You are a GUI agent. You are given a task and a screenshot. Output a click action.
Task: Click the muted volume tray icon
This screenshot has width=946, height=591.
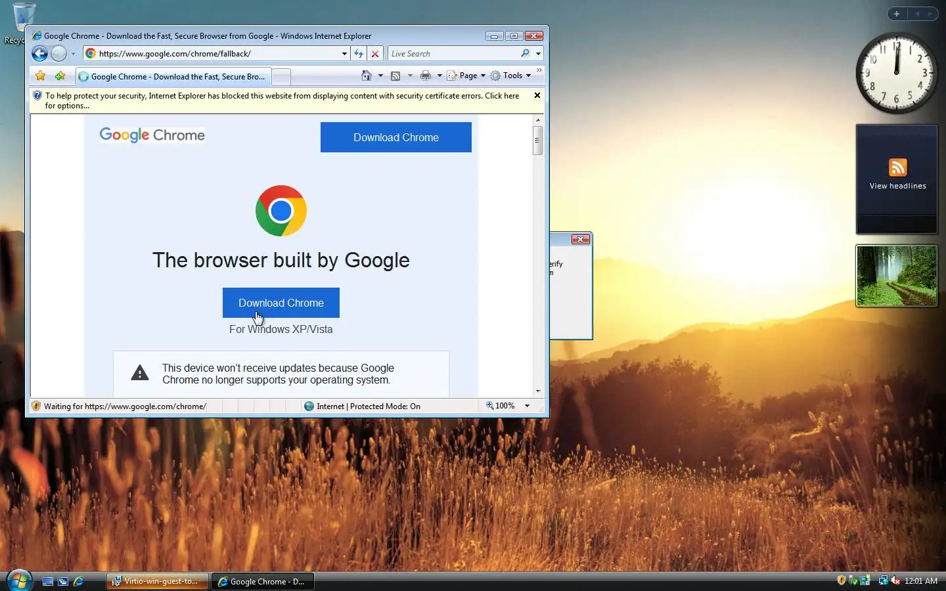point(895,580)
